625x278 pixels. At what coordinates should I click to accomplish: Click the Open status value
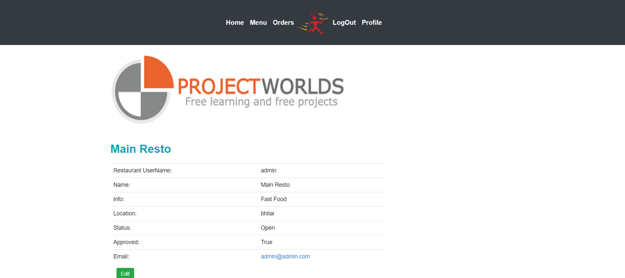coord(268,228)
